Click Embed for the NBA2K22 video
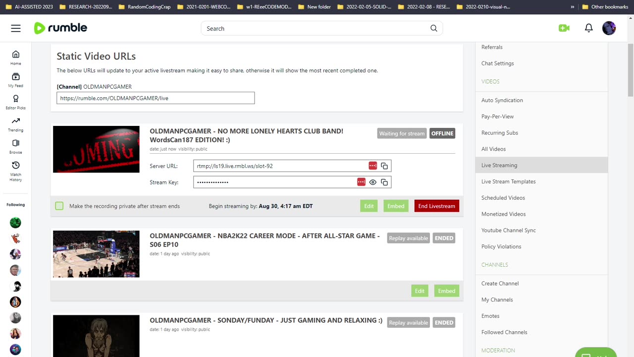 446,291
